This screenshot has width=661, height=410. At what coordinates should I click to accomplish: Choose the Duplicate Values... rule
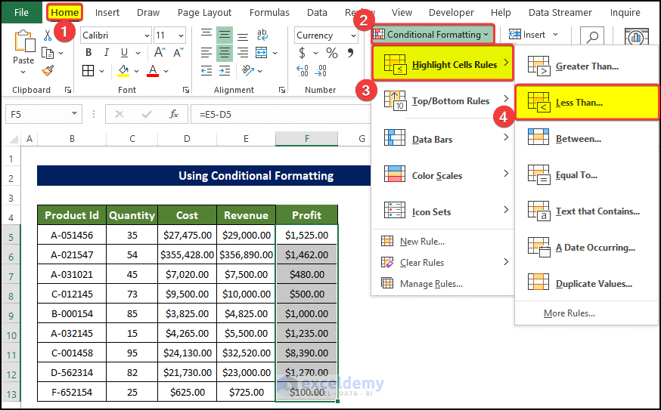click(587, 283)
